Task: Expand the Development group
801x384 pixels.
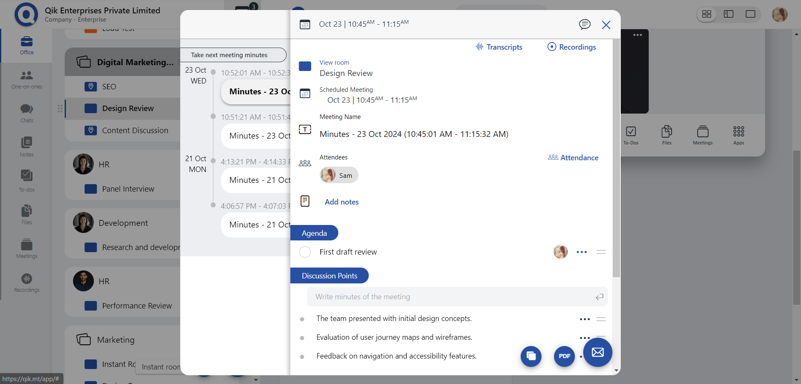Action: point(123,223)
